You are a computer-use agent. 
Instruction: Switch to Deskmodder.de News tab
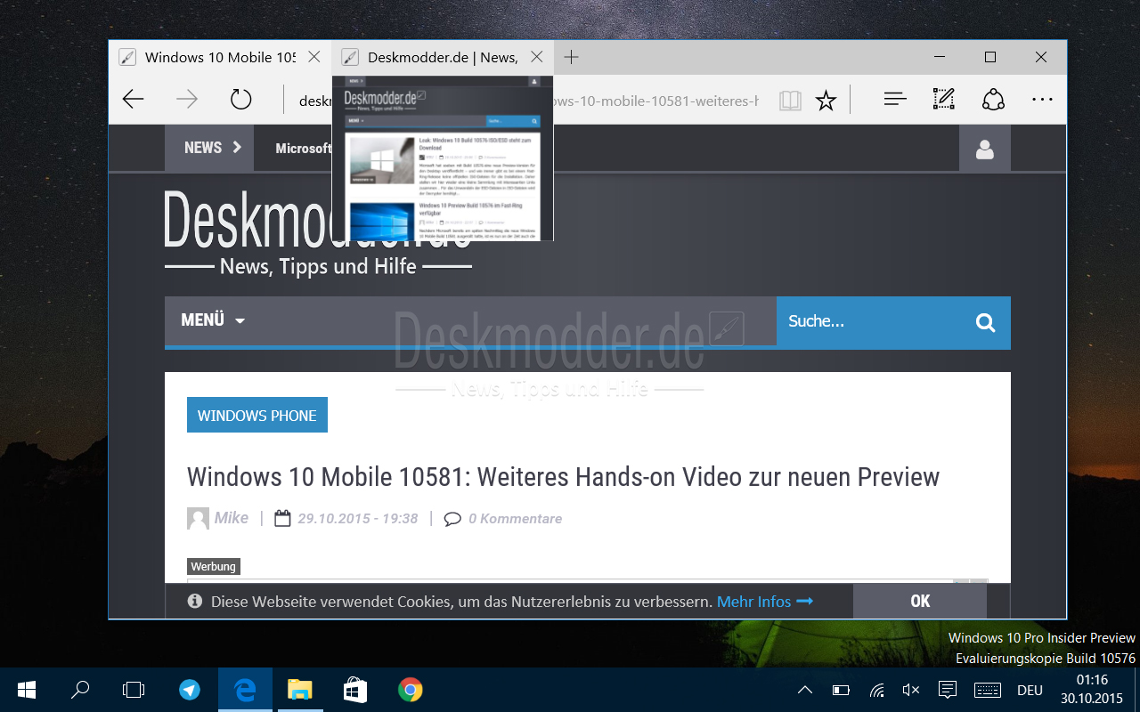pyautogui.click(x=443, y=57)
